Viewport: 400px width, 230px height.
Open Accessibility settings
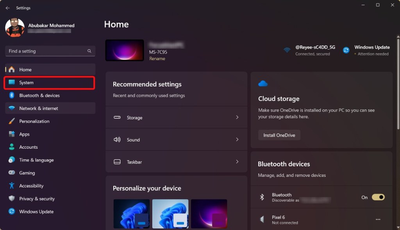point(50,185)
